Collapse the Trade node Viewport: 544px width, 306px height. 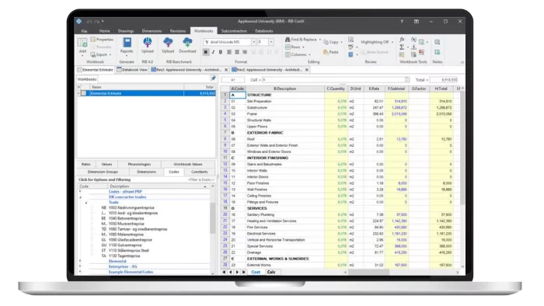(85, 203)
